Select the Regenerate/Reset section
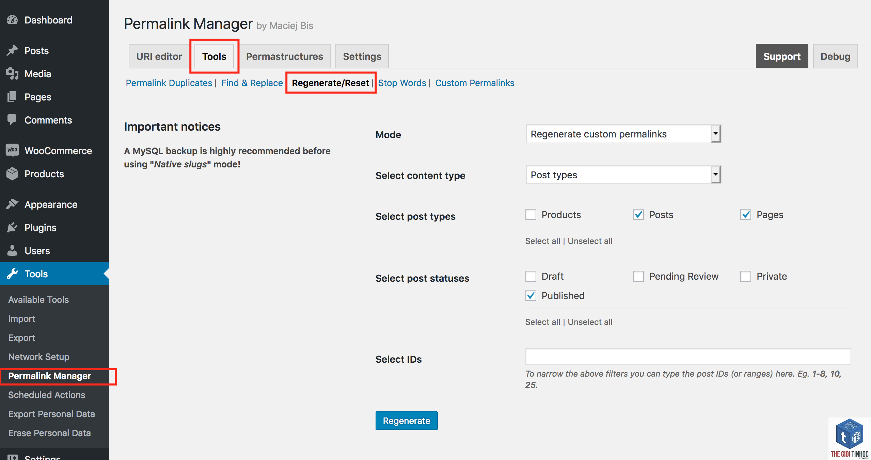871x460 pixels. pyautogui.click(x=330, y=83)
